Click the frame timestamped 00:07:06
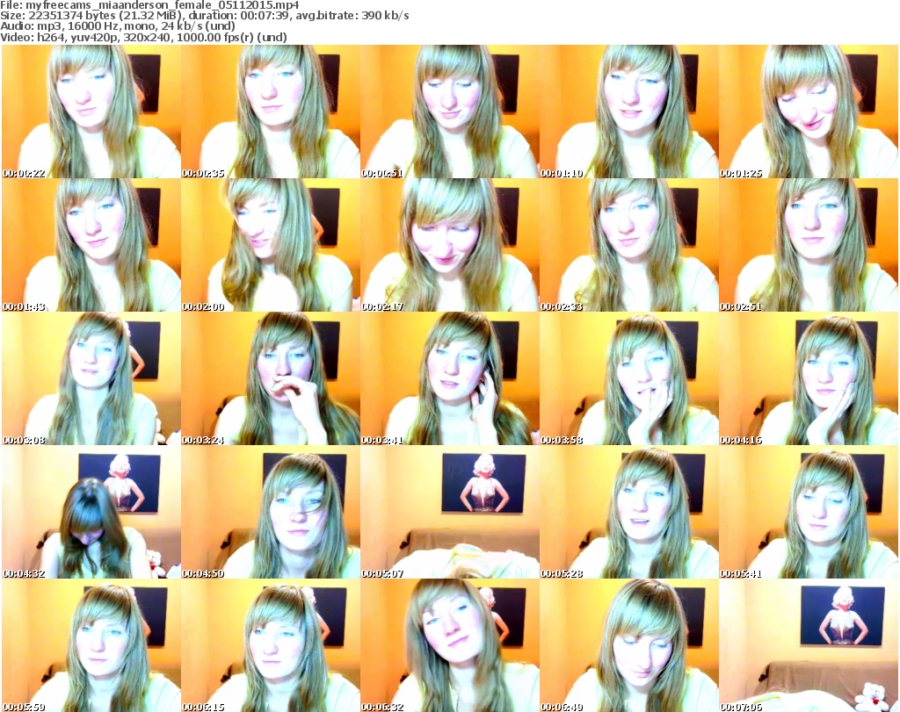Image resolution: width=900 pixels, height=712 pixels. pos(809,645)
